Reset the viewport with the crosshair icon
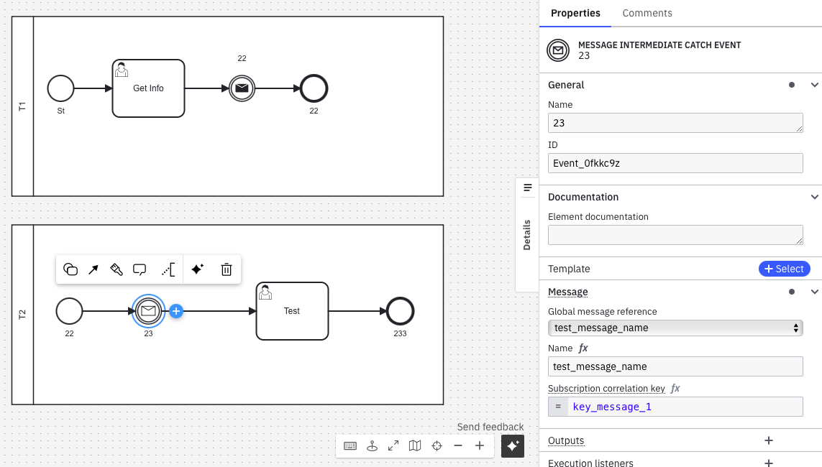 pos(437,445)
